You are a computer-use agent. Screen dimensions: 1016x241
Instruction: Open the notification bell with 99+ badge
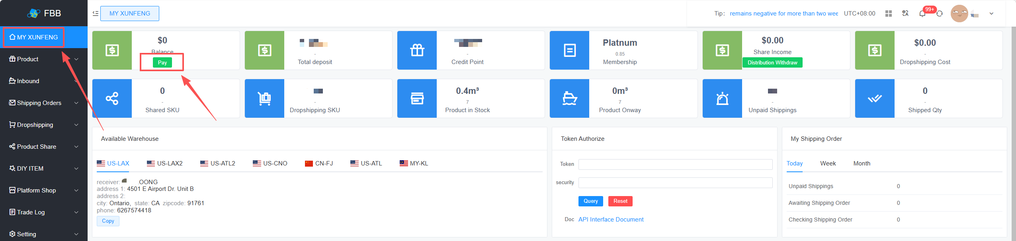coord(922,14)
